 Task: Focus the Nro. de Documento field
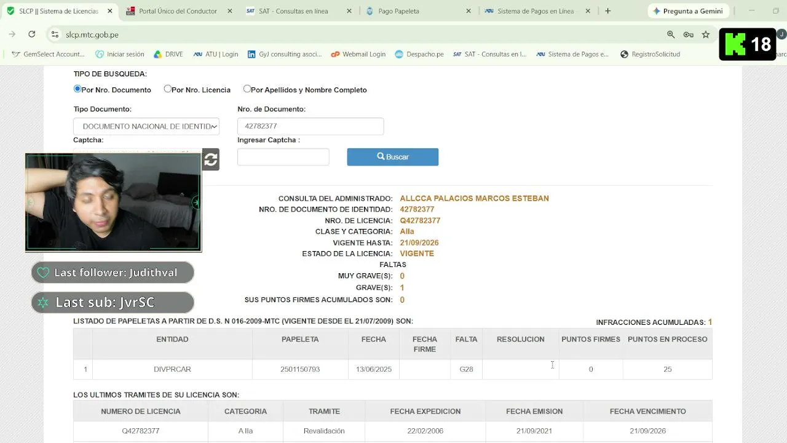click(310, 126)
